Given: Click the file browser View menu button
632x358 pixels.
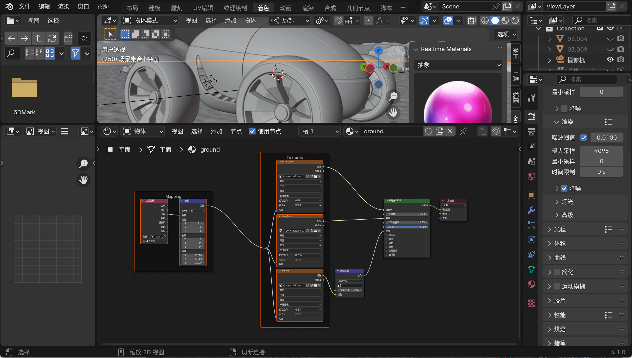Looking at the screenshot, I should click(x=33, y=21).
